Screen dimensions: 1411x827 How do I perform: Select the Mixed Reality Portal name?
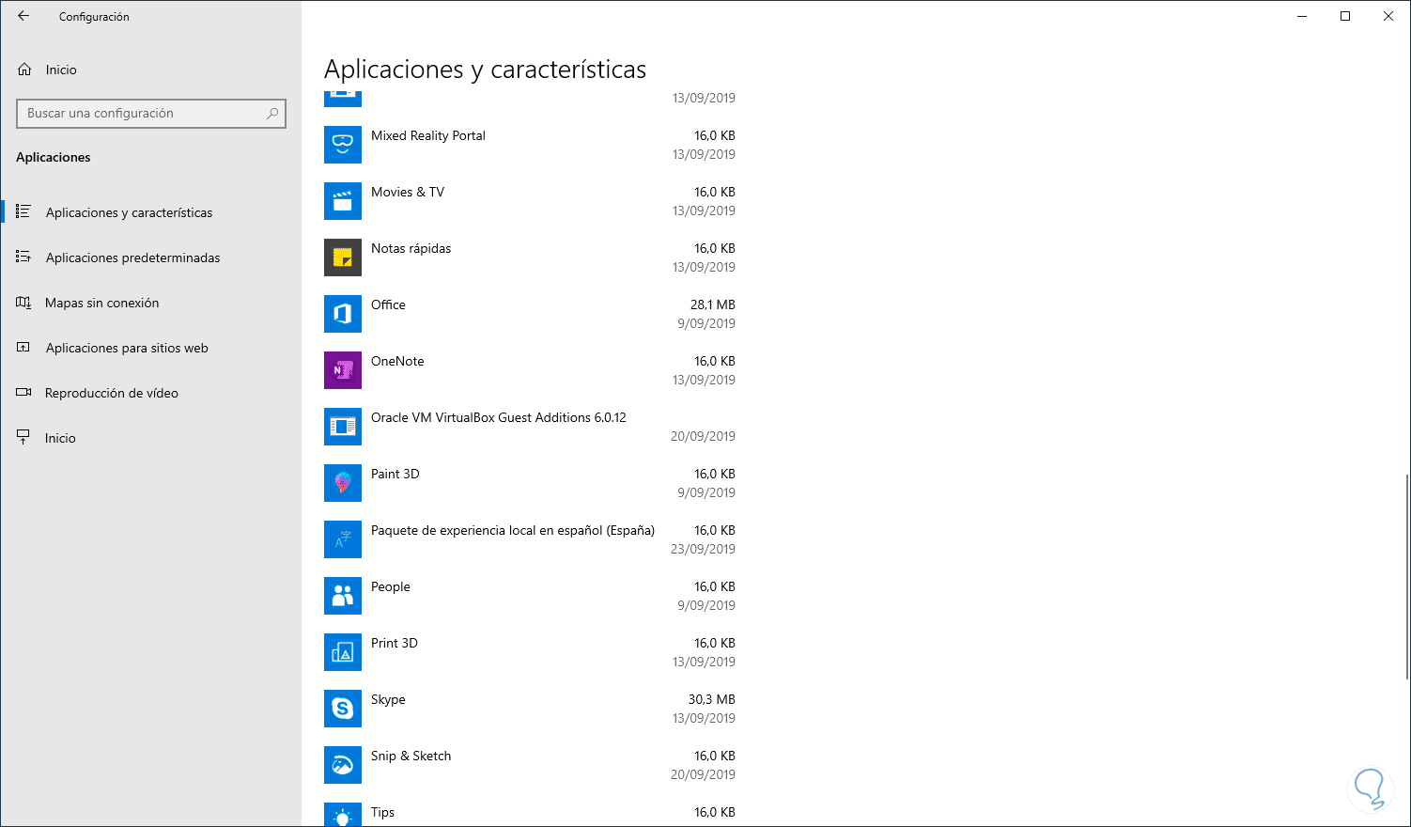[x=428, y=135]
